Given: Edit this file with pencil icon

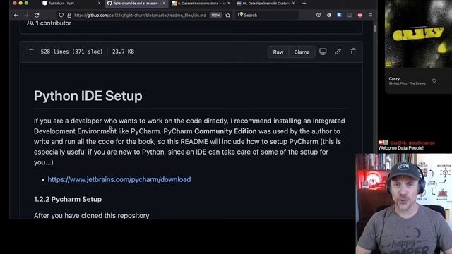Looking at the screenshot, I should 338,52.
